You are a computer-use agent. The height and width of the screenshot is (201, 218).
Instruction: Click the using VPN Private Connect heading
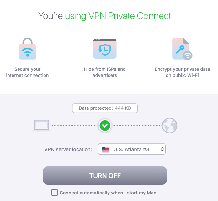coord(118,16)
